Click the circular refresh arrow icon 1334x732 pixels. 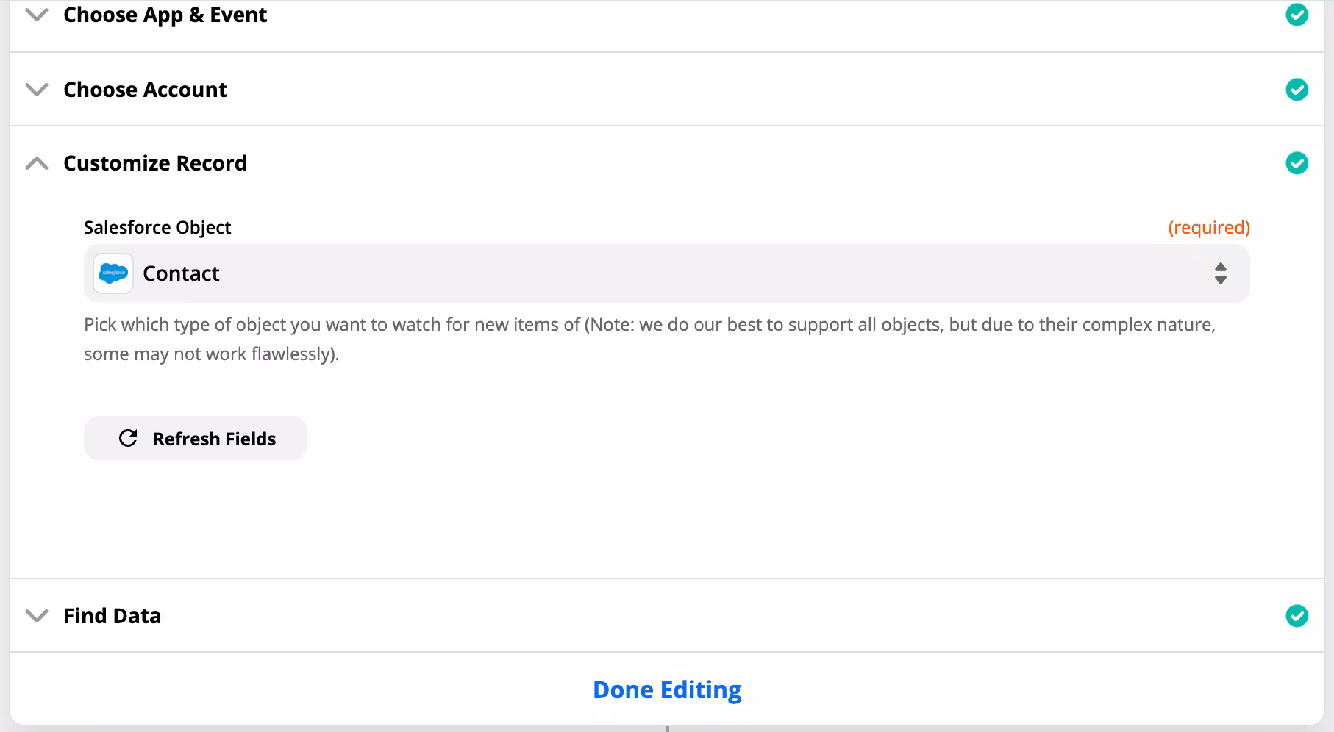coord(128,439)
